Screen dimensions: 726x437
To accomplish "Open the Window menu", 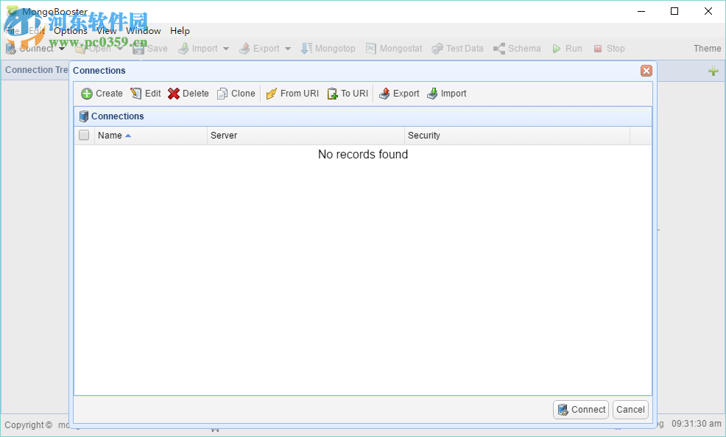I will coord(143,30).
